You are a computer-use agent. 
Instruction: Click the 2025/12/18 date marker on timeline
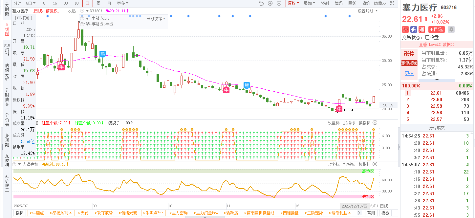click(355, 206)
